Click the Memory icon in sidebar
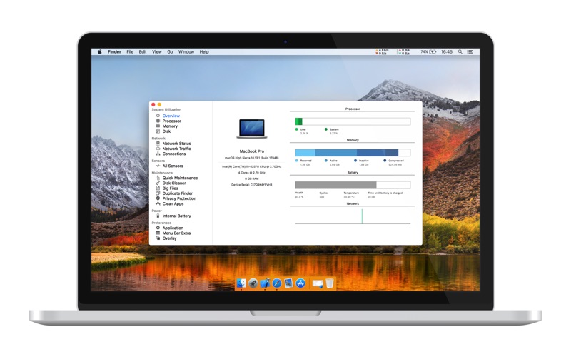571x357 pixels. (158, 126)
